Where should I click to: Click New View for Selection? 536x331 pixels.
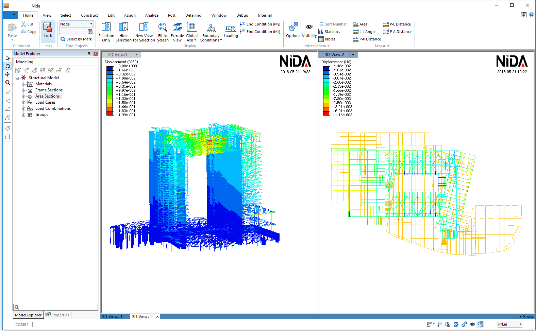144,32
